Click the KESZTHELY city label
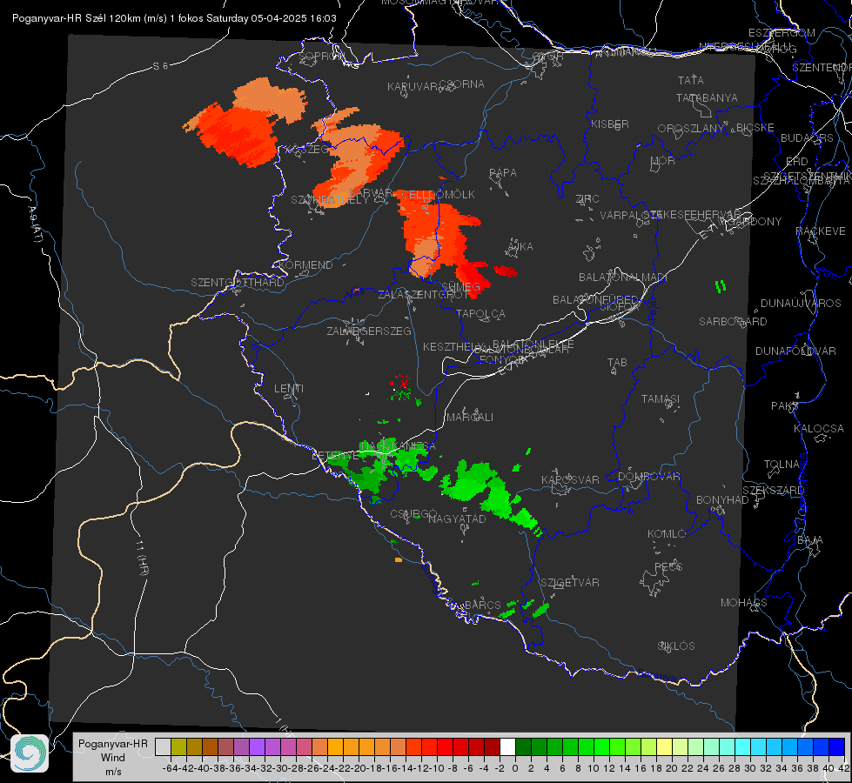 pyautogui.click(x=453, y=346)
